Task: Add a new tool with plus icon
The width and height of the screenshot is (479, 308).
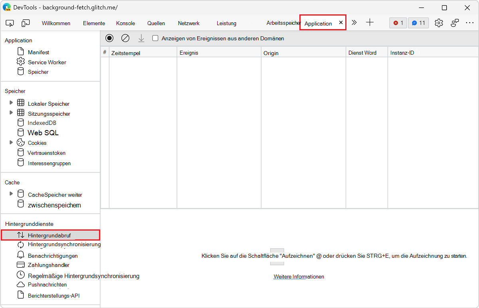Action: coord(370,23)
